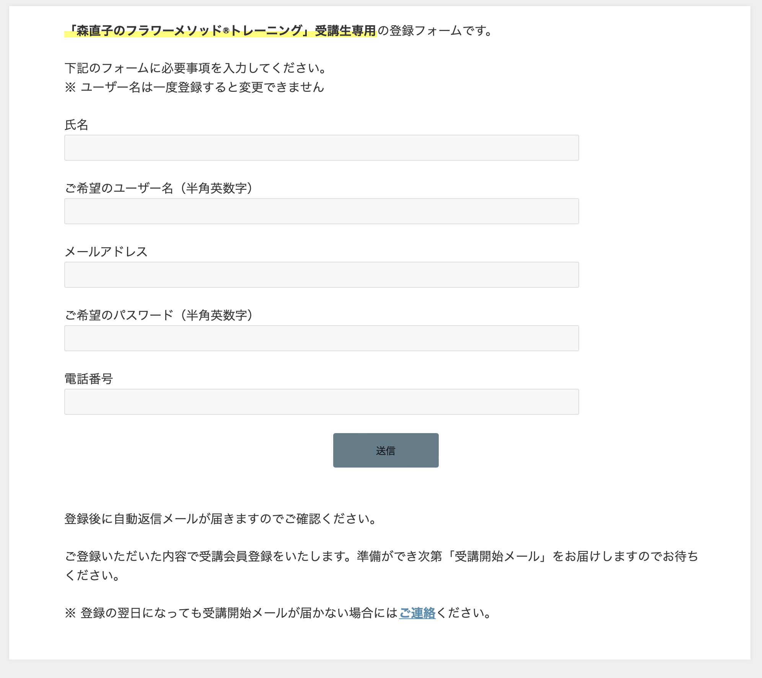
Task: Click the メールアドレス label text
Action: [106, 252]
